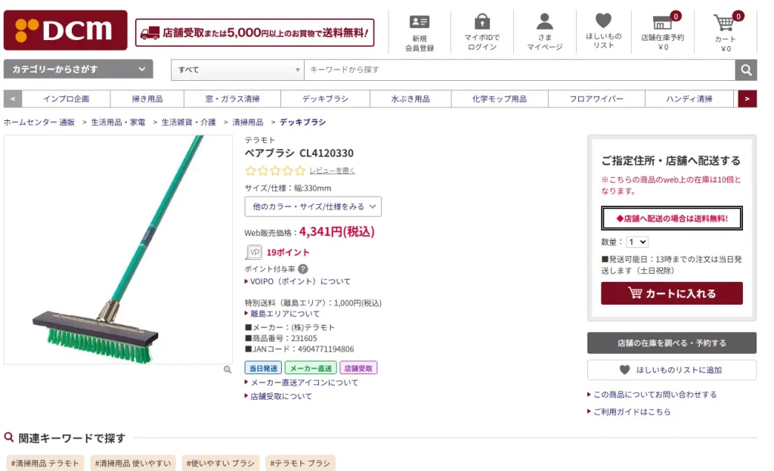This screenshot has height=471, width=774.
Task: Zoom the product image with magnifier icon
Action: point(228,369)
